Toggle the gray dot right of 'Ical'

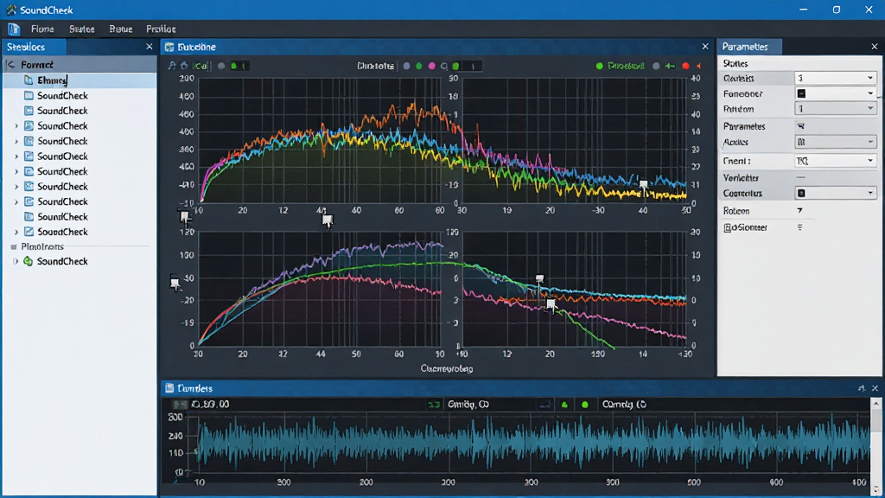tap(221, 66)
